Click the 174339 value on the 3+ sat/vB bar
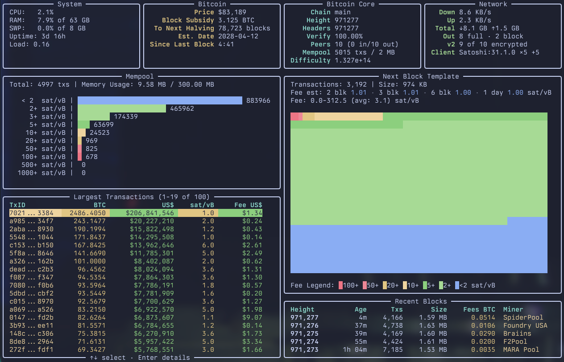The image size is (564, 362). point(126,117)
